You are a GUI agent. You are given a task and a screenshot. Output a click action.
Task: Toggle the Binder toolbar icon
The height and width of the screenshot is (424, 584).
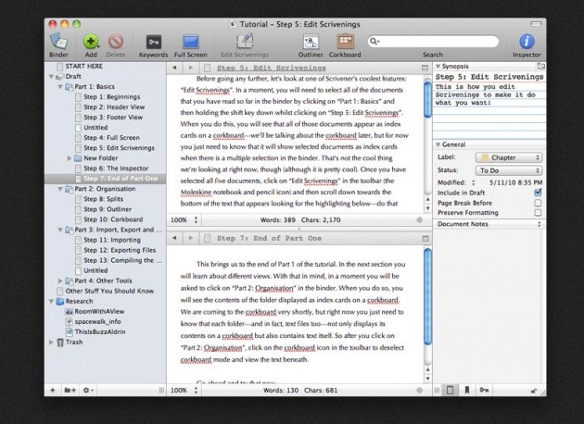point(58,42)
